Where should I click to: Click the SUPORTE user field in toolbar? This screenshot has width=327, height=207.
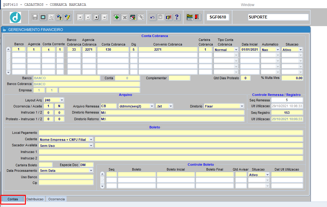pyautogui.click(x=278, y=17)
